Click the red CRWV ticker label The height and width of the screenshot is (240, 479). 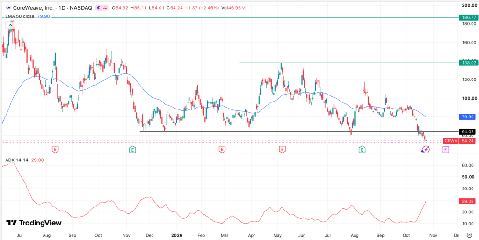tap(451, 141)
